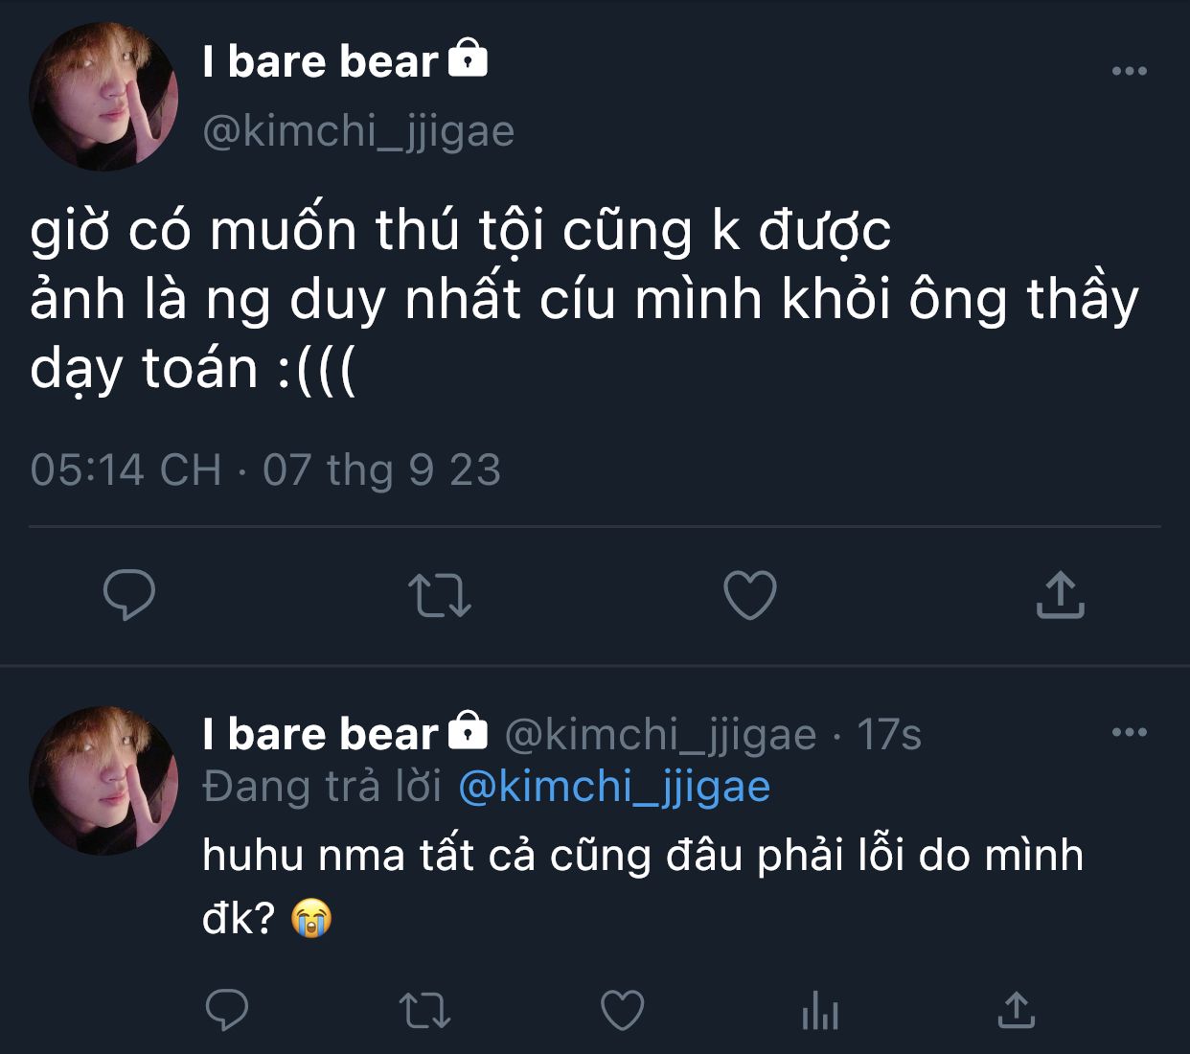The image size is (1190, 1054).
Task: Click the "I bare bear" name on main tweet
Action: tap(320, 62)
